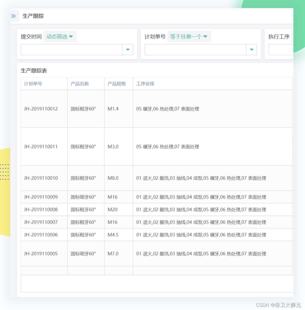The height and width of the screenshot is (310, 305).
Task: Click spec cell M20
Action: click(112, 210)
